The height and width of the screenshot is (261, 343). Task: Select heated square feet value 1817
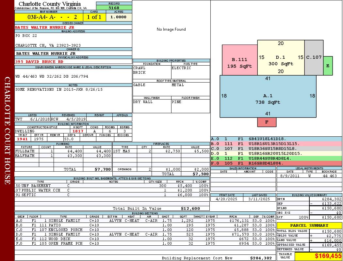click(x=78, y=131)
